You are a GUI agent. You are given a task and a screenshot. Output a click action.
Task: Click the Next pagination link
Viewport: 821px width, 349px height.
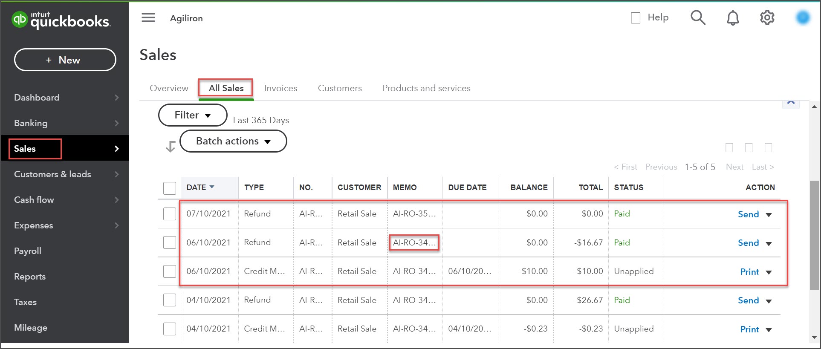pos(734,167)
